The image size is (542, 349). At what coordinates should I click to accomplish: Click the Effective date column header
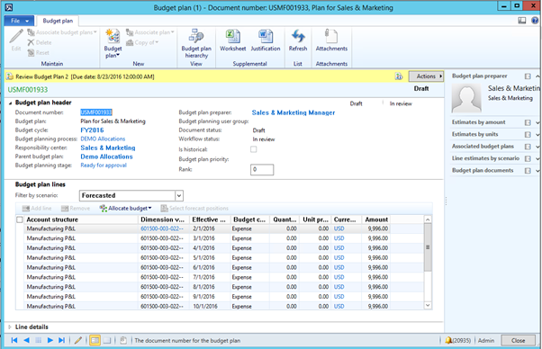click(x=210, y=219)
